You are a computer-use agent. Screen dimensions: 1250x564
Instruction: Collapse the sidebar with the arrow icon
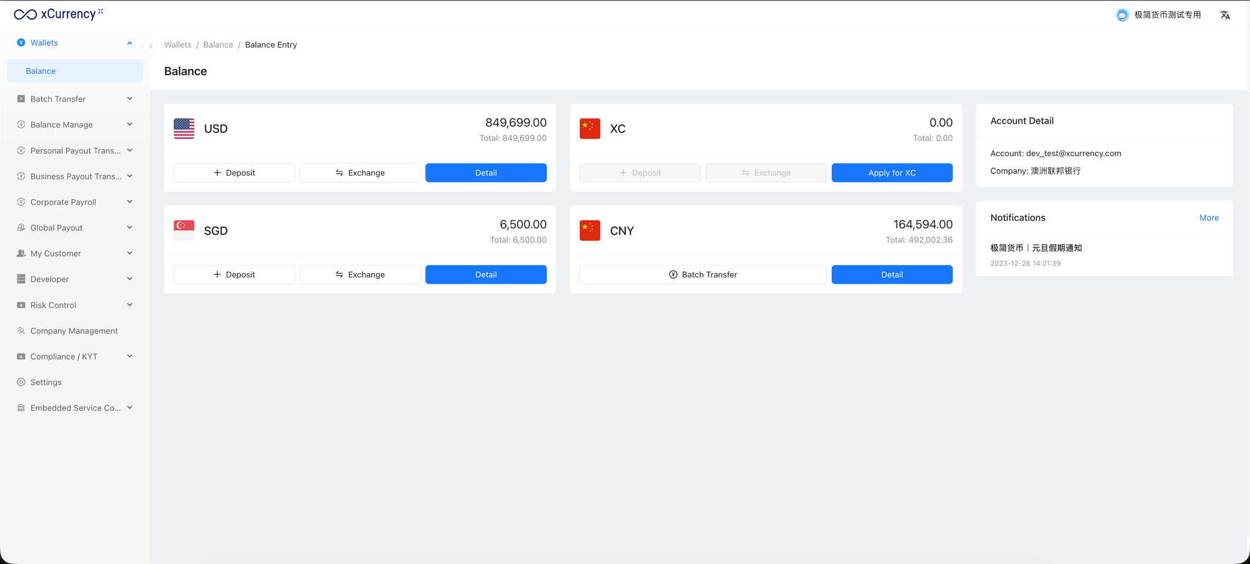[x=151, y=46]
